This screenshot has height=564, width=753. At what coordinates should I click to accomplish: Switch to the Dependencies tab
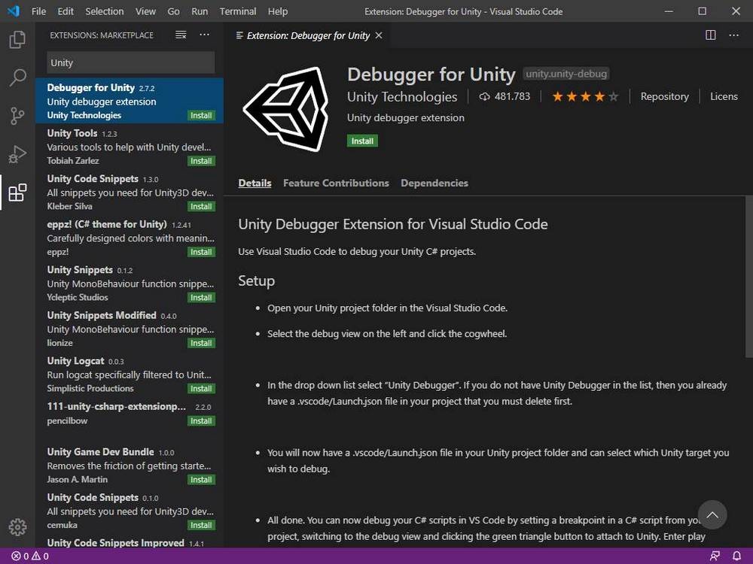pos(434,183)
